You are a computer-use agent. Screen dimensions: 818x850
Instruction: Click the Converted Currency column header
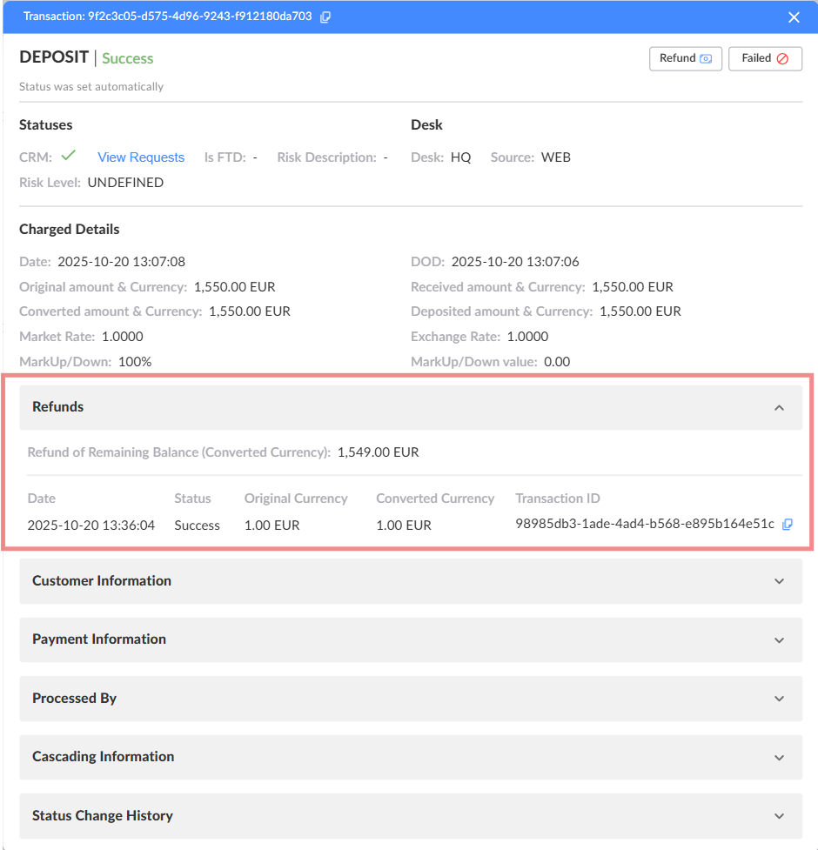[435, 499]
